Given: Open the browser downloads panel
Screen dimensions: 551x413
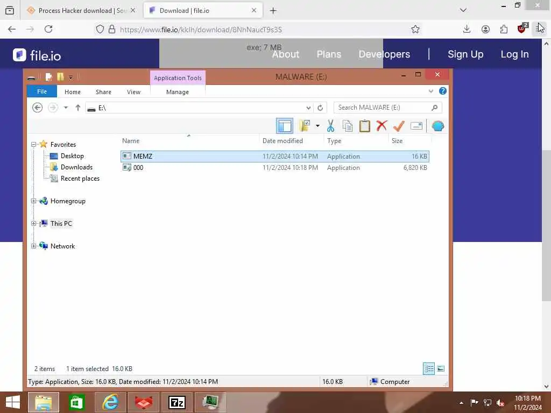Looking at the screenshot, I should 467,29.
